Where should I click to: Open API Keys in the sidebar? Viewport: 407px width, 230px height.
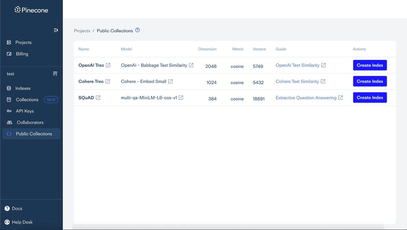pyautogui.click(x=25, y=111)
